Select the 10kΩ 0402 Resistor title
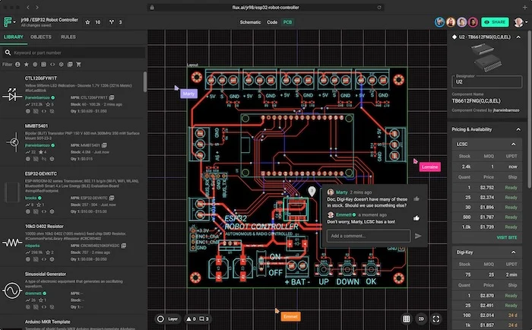Viewport: 532px width, 330px height. click(44, 226)
